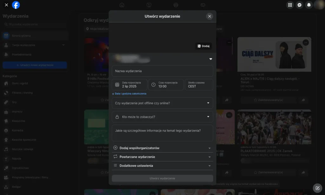Viewport: 325px width, 195px height.
Task: Click Dodaj cover photo button
Action: click(x=203, y=46)
